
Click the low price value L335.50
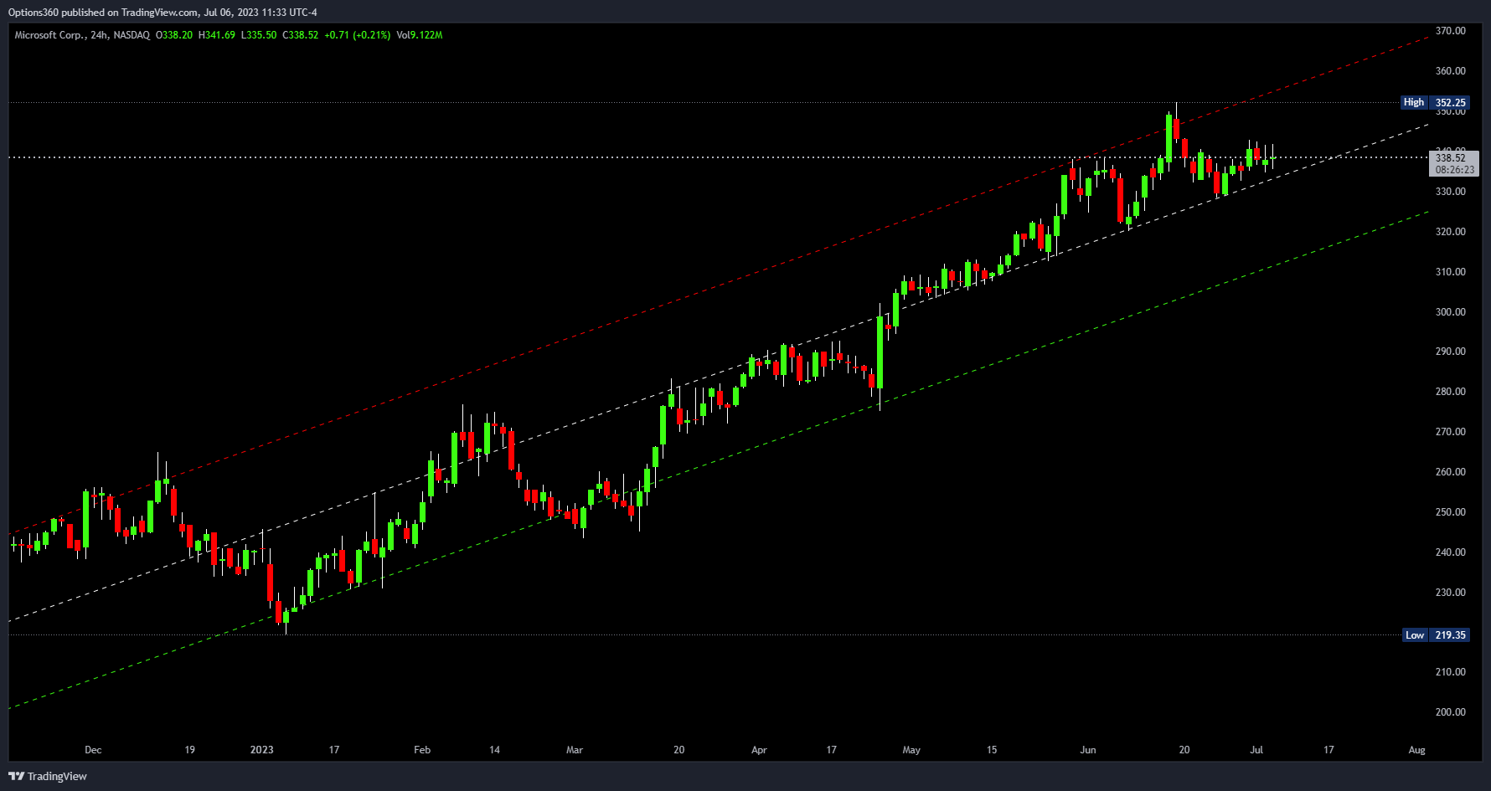pyautogui.click(x=259, y=35)
